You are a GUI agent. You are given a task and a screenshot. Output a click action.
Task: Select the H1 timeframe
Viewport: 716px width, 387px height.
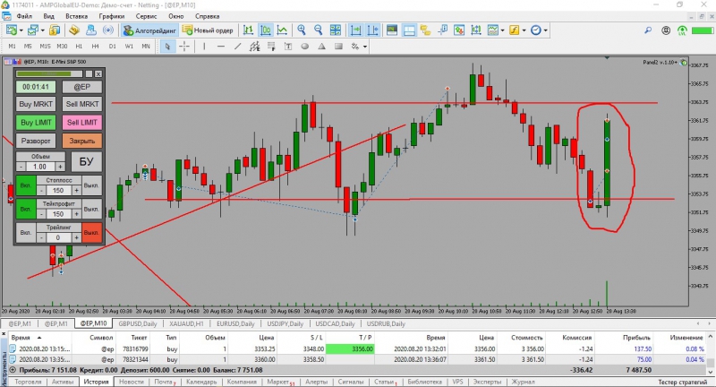pos(79,47)
